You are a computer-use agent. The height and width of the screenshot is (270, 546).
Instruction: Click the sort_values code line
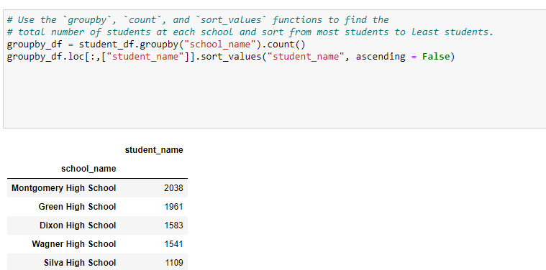pos(231,57)
